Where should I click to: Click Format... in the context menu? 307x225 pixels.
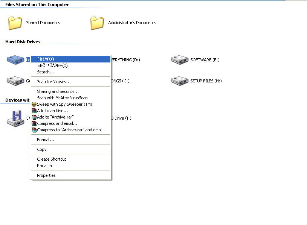pos(46,140)
